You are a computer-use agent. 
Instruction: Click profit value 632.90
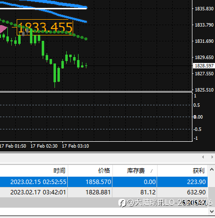(x=196, y=192)
